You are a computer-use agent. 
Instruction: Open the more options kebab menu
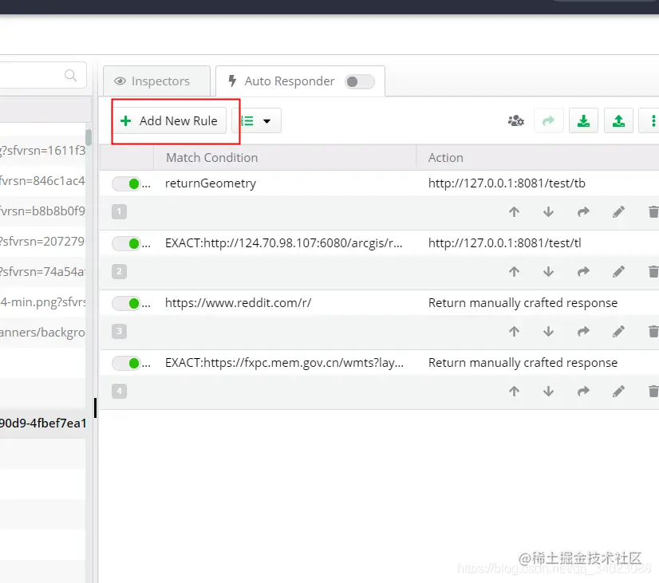pyautogui.click(x=652, y=121)
